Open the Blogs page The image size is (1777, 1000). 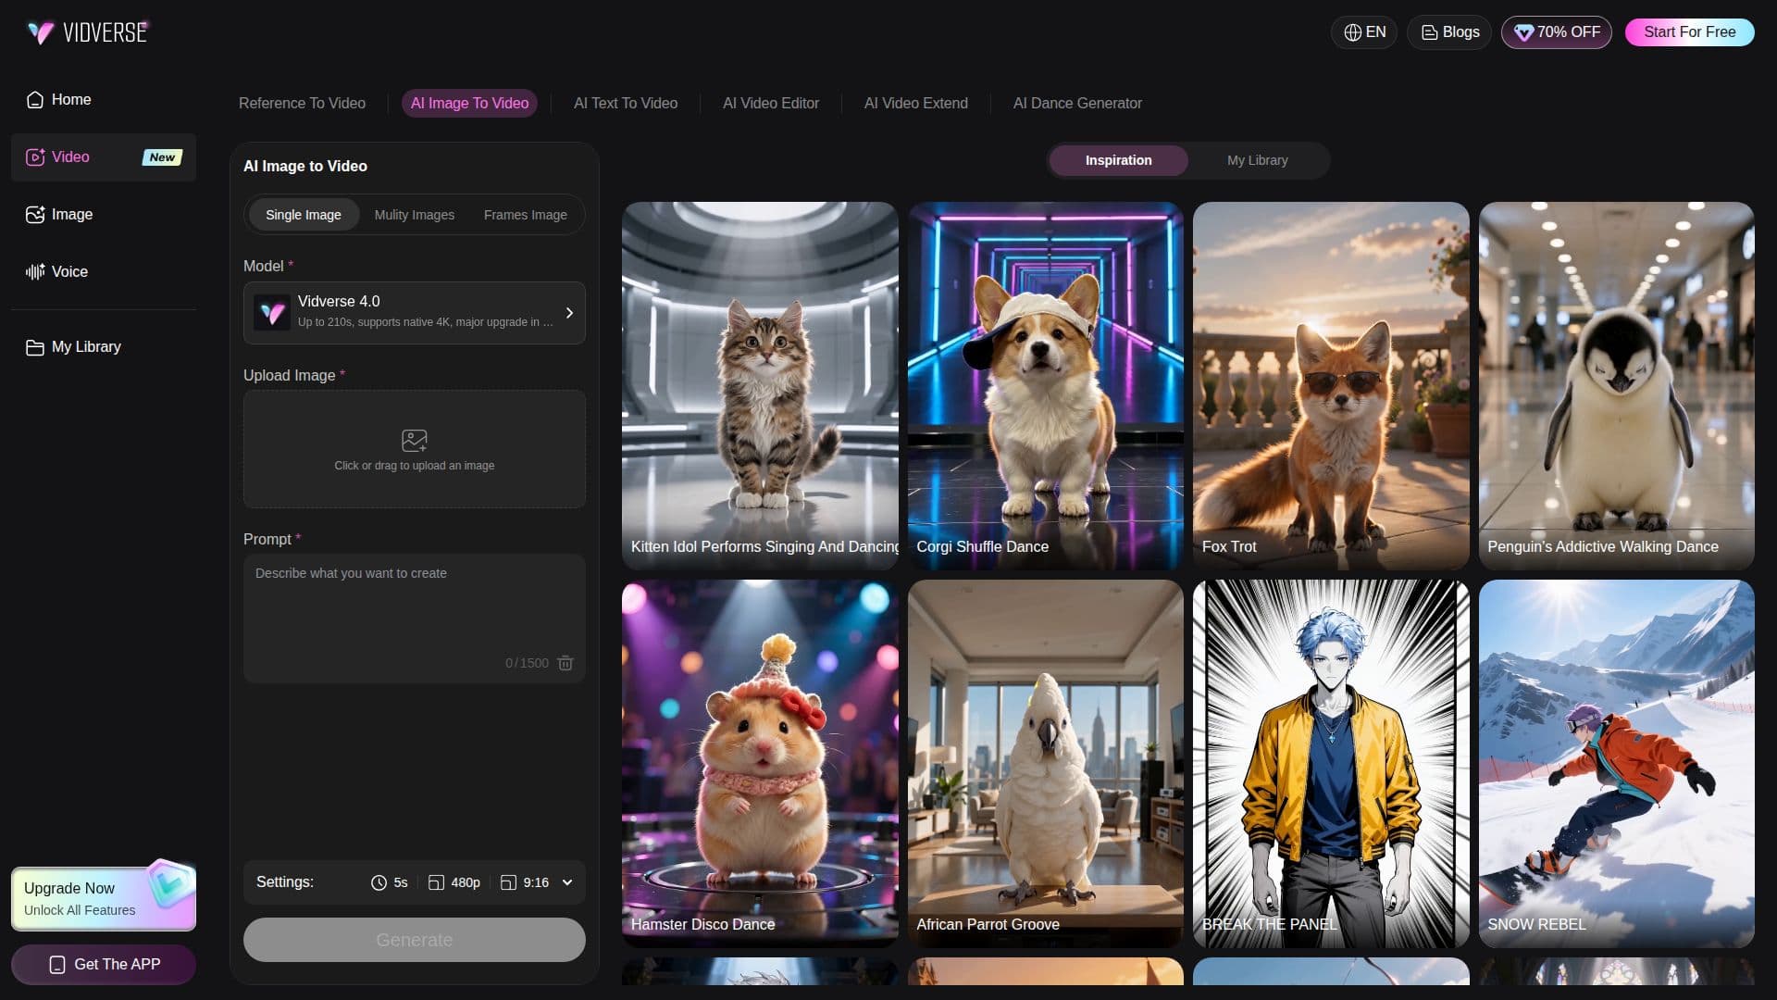pos(1449,32)
